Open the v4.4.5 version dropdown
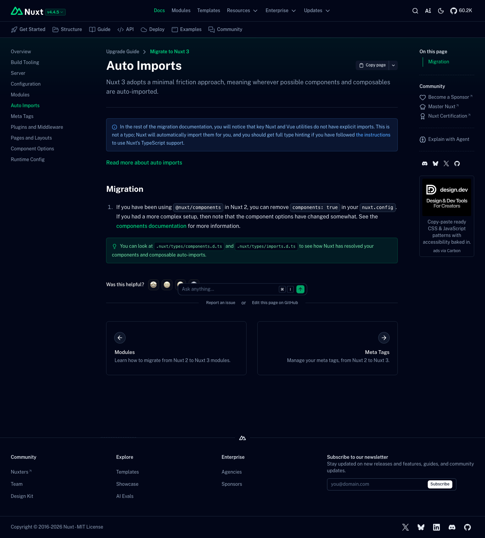Screen dimensions: 485x538 click(56, 12)
